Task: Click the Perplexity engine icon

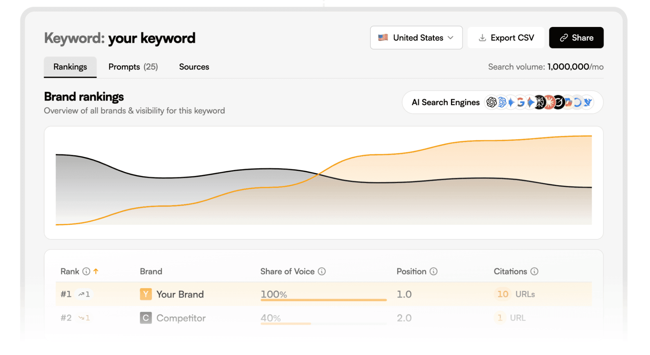Action: (x=539, y=102)
